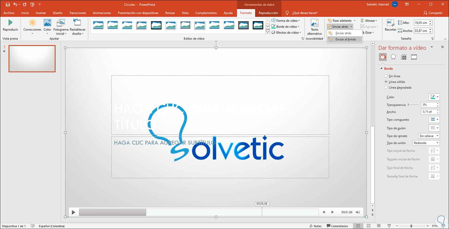
Task: Click ¿Qué desea hacer? search box
Action: click(304, 13)
